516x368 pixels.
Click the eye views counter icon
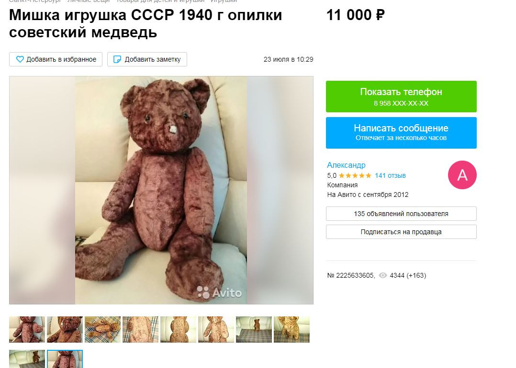pyautogui.click(x=383, y=275)
